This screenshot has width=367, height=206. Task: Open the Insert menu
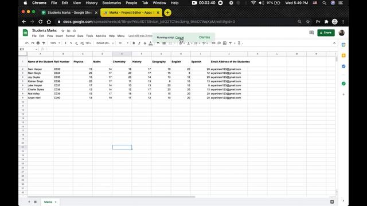coord(59,36)
